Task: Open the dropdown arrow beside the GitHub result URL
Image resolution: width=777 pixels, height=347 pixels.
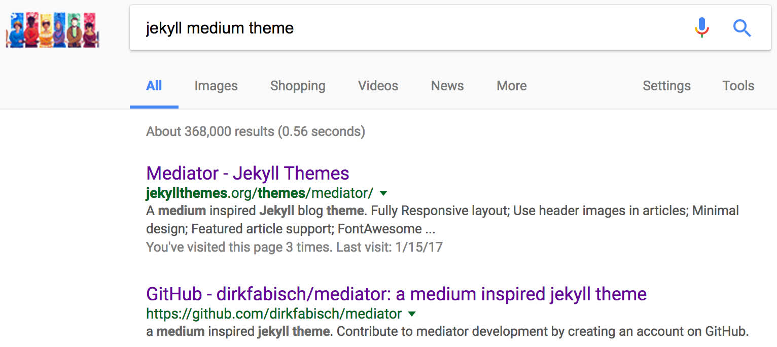Action: [x=411, y=314]
